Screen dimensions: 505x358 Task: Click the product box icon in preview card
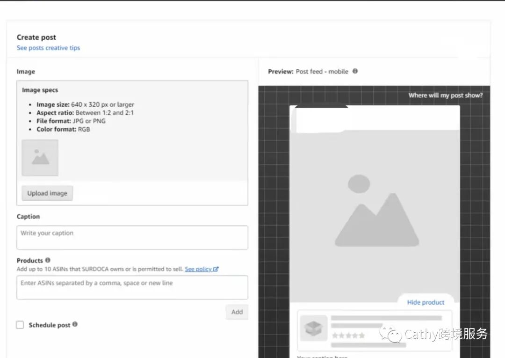point(313,329)
